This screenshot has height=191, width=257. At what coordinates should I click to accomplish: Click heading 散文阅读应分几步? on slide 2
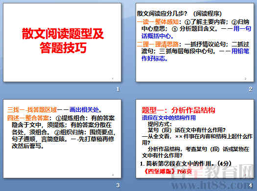pos(162,14)
